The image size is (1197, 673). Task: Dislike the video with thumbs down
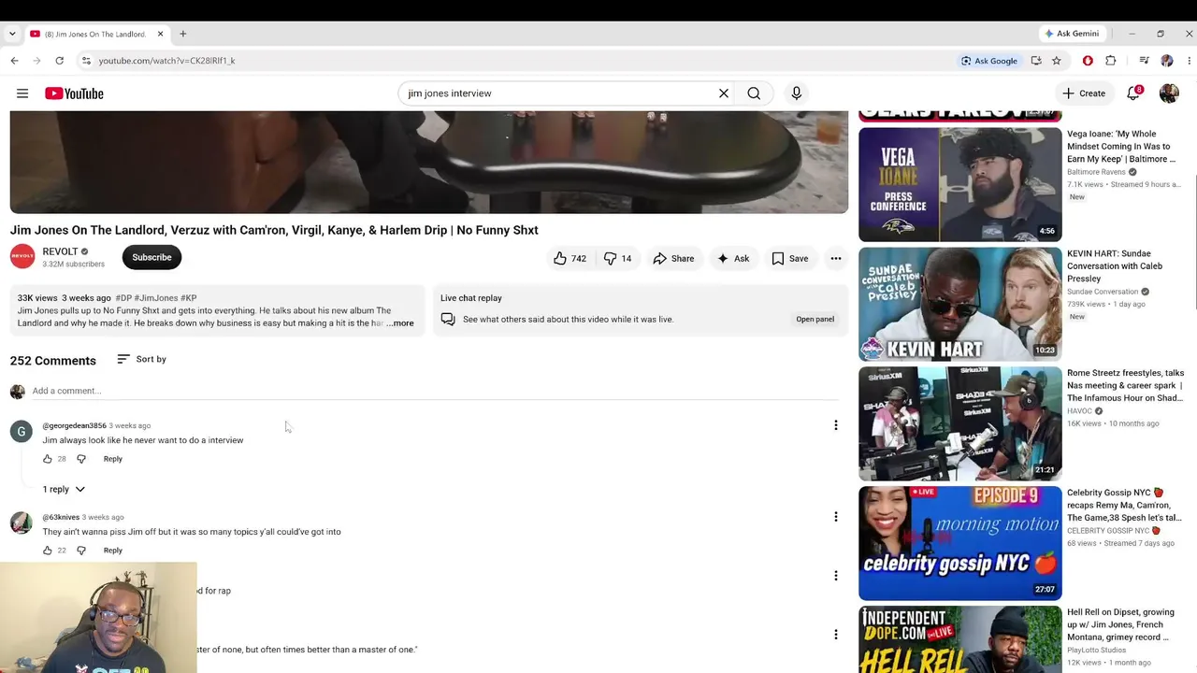coord(617,258)
